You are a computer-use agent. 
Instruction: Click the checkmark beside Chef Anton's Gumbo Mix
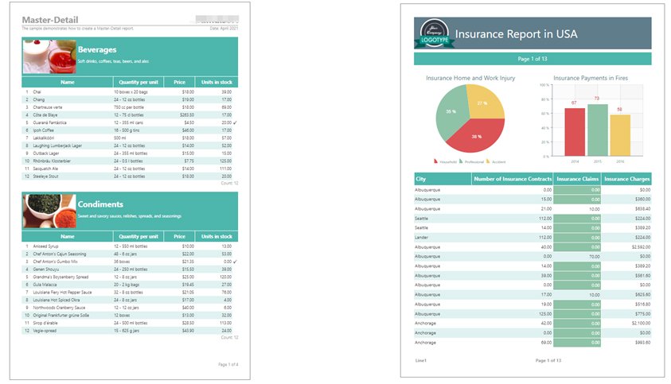pos(235,261)
